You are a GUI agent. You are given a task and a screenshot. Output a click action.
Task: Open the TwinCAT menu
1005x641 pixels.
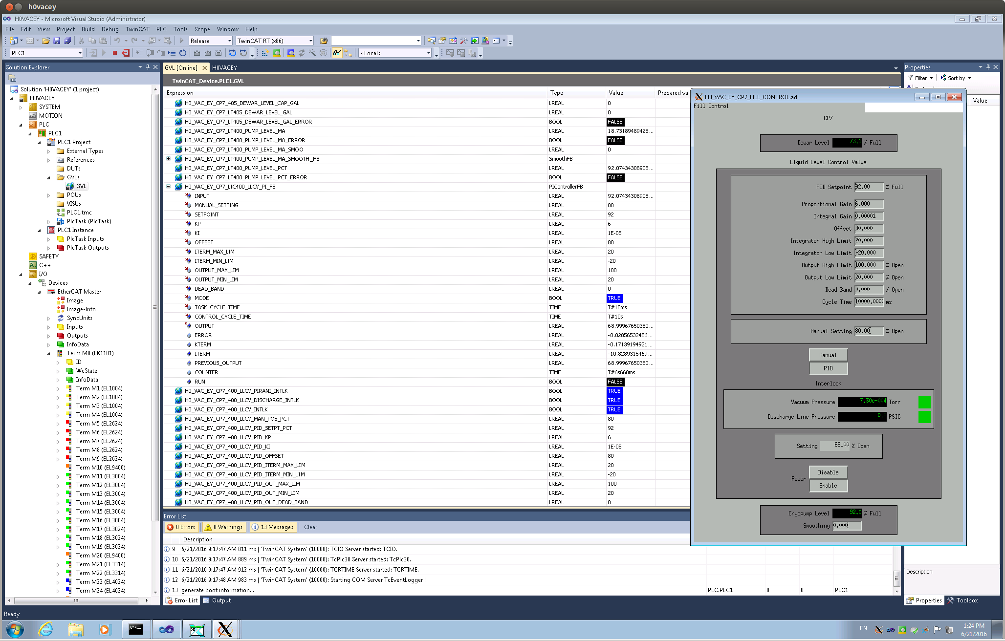(x=137, y=29)
